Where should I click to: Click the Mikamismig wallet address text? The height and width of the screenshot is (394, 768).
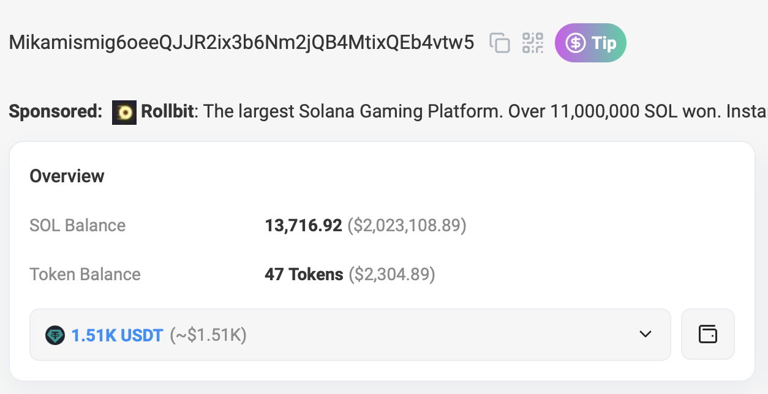click(241, 43)
